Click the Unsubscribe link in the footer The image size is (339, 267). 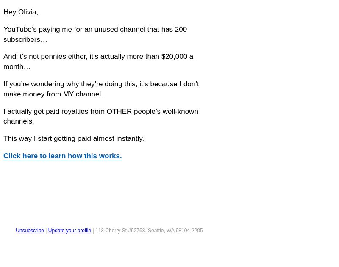30,231
